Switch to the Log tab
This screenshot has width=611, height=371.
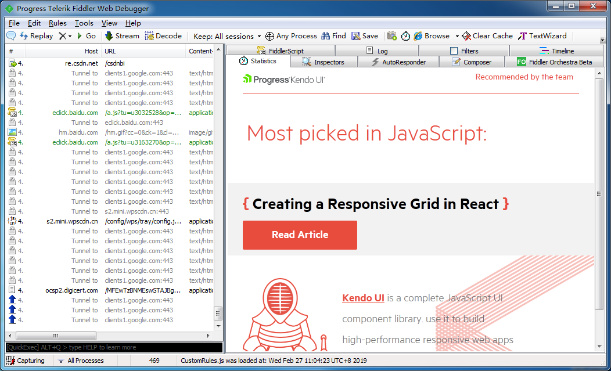[x=377, y=51]
